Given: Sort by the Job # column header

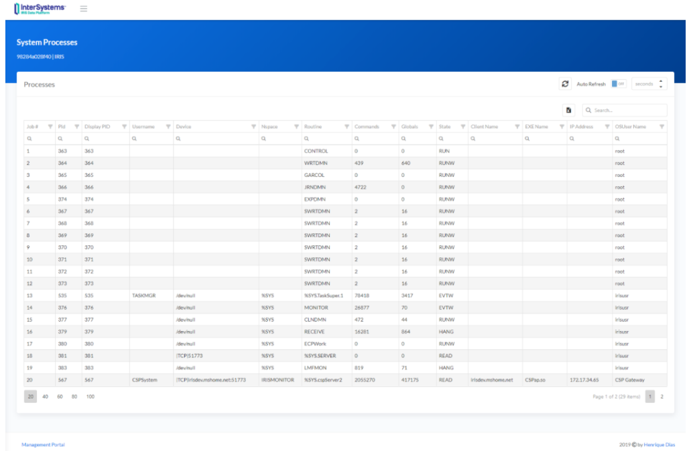Looking at the screenshot, I should [x=33, y=126].
